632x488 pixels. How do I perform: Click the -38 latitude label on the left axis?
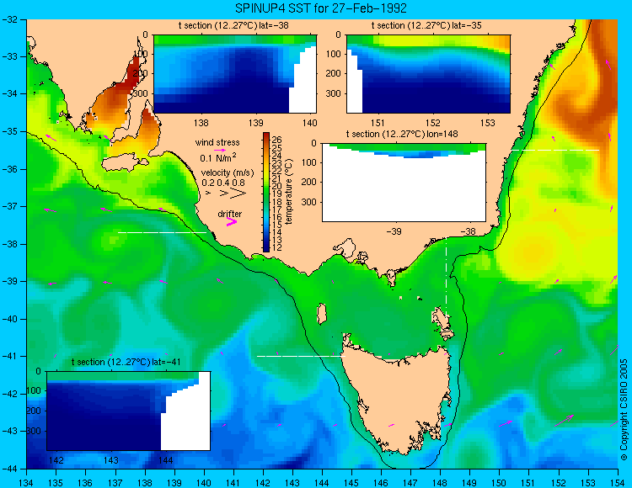click(x=9, y=244)
